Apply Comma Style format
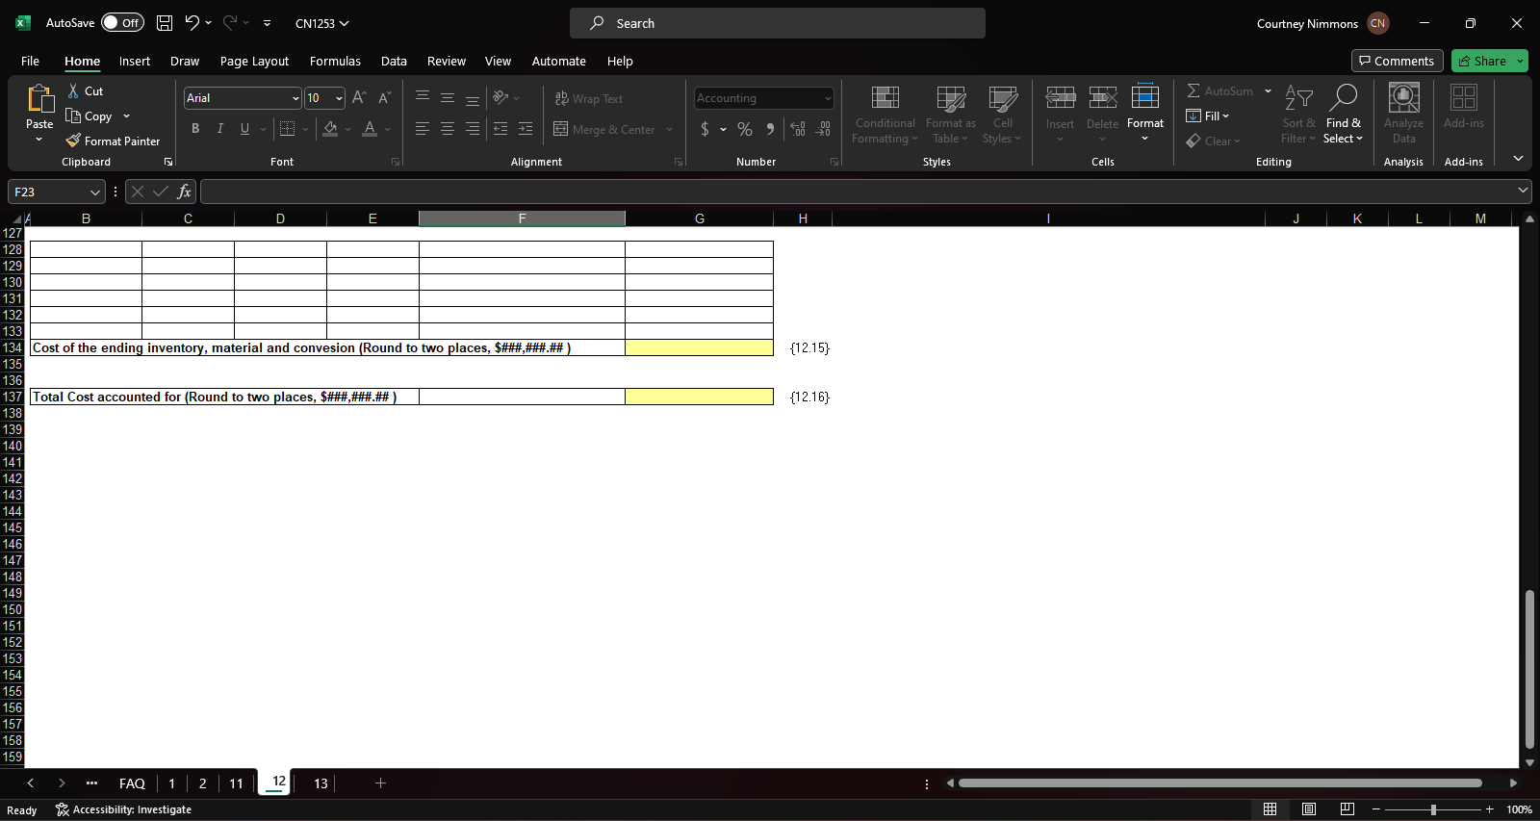The width and height of the screenshot is (1540, 821). 770,129
